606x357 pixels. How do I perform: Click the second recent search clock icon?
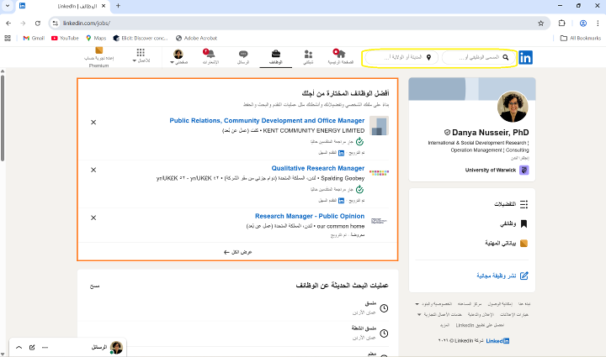pos(384,333)
